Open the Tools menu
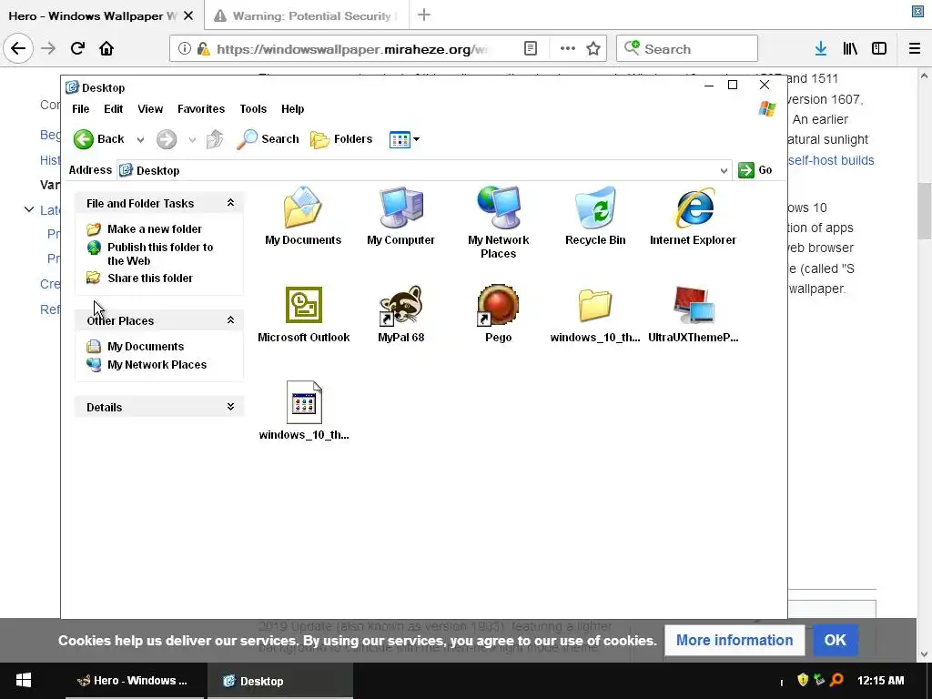Image resolution: width=932 pixels, height=699 pixels. 253,109
